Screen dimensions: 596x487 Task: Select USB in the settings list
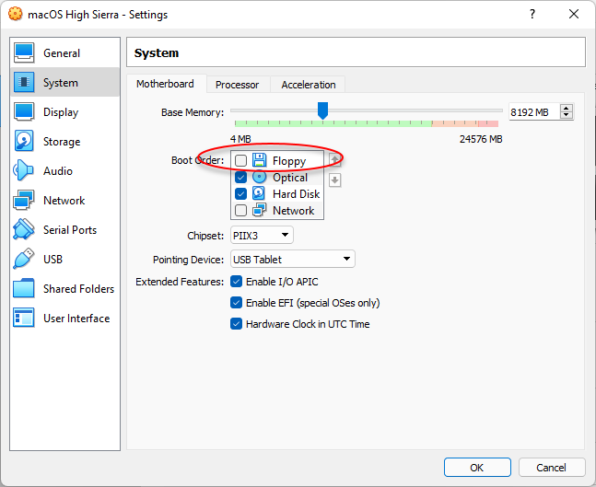point(65,259)
